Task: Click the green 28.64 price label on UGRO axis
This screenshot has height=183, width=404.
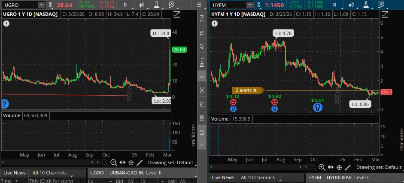Action: (x=179, y=50)
